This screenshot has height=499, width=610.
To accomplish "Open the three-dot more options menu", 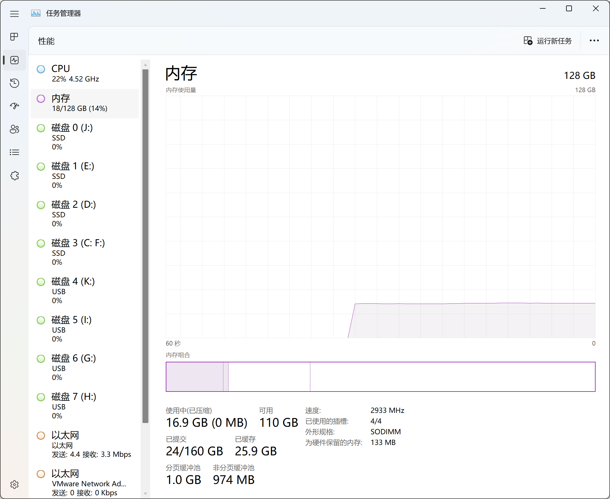I will coord(594,41).
